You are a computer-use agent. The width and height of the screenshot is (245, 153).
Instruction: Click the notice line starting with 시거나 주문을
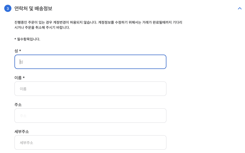tap(42, 27)
